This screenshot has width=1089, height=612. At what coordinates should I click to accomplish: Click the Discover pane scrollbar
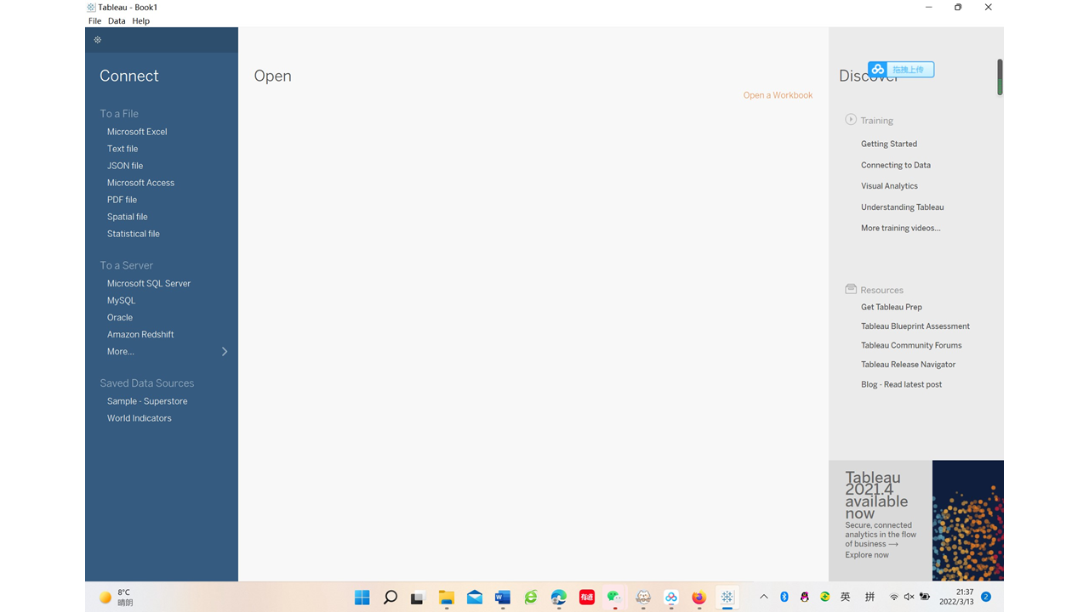tap(1000, 76)
